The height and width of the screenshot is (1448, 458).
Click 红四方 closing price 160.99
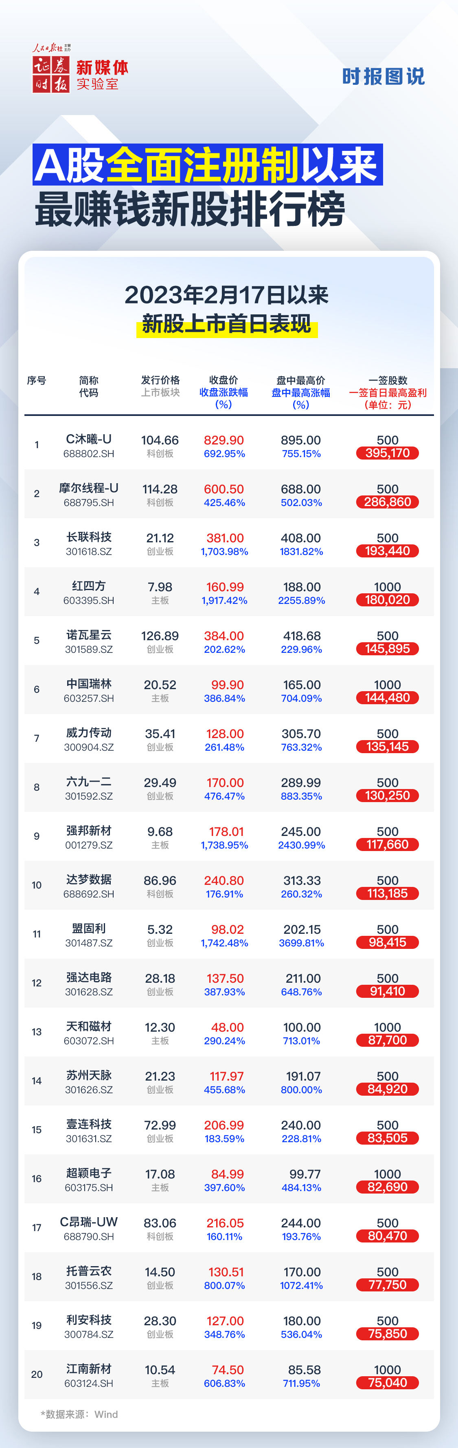tap(224, 587)
